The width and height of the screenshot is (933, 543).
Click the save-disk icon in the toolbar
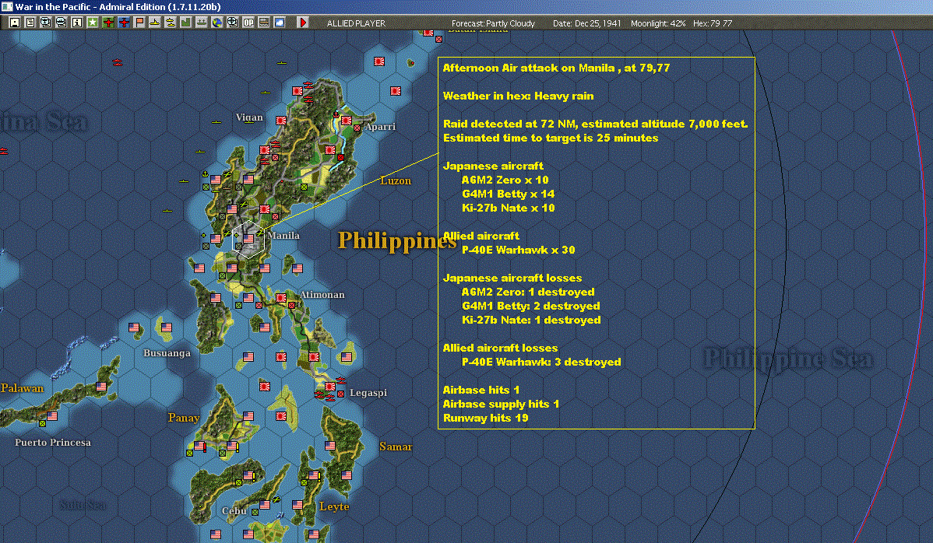pyautogui.click(x=15, y=23)
